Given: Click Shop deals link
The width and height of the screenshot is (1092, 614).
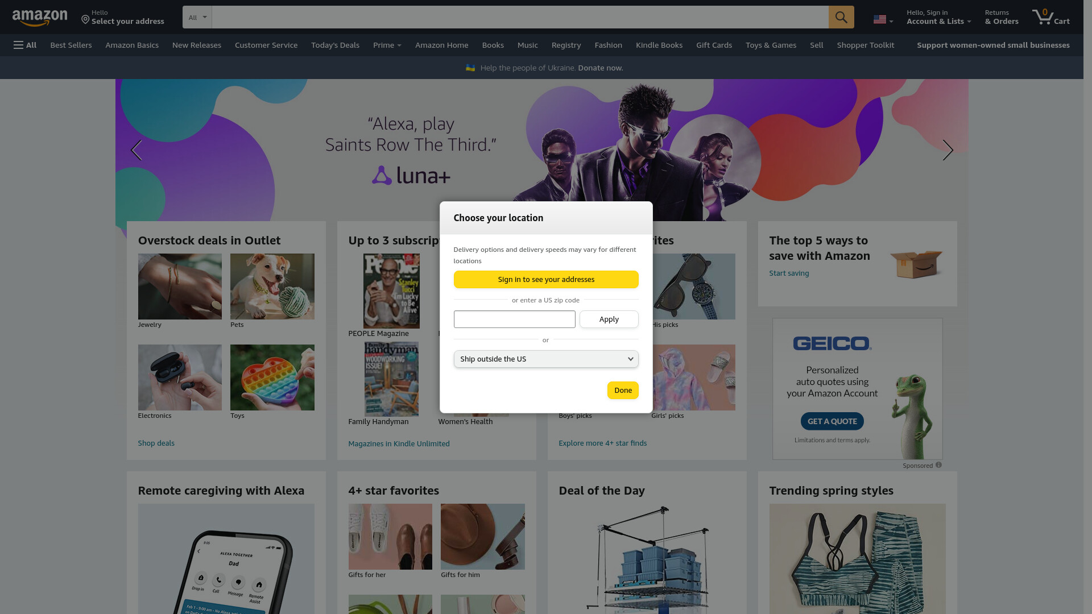Looking at the screenshot, I should 156,443.
